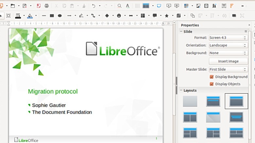Uncheck the Display Background checkbox
Viewport: 255px width, 143px height.
coord(212,77)
